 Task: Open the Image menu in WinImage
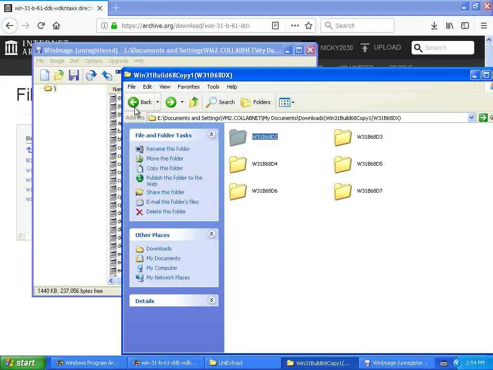point(57,61)
